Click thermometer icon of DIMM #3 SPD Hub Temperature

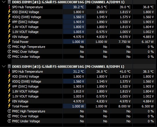pos(9,72)
